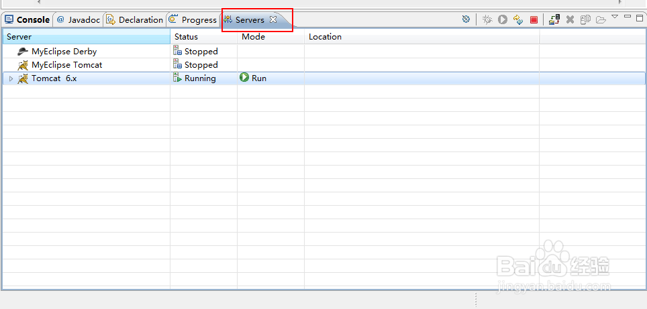647x309 pixels.
Task: Sort by the Server column header
Action: point(87,37)
